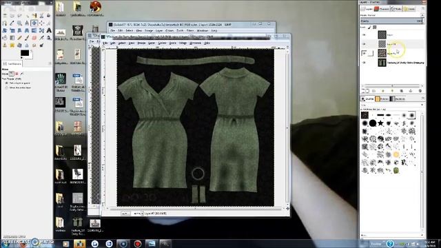Switch to the Gradients tab
Viewport: 441px width, 248px height.
tap(398, 99)
